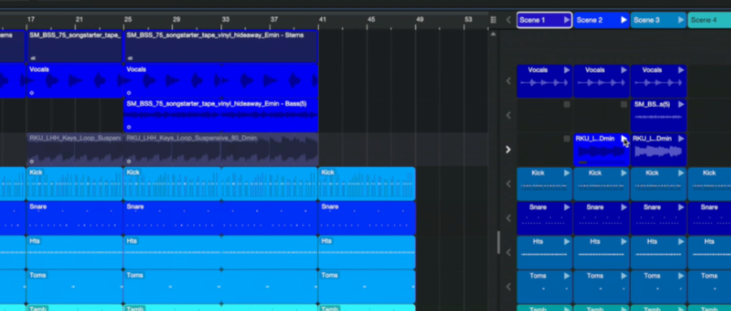Screen dimensions: 731x311
Task: Select the Vocals clip starting at bar 25
Action: coord(221,81)
